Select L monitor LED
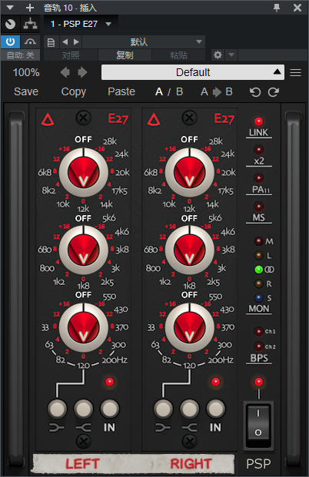309x477 pixels. pos(258,256)
